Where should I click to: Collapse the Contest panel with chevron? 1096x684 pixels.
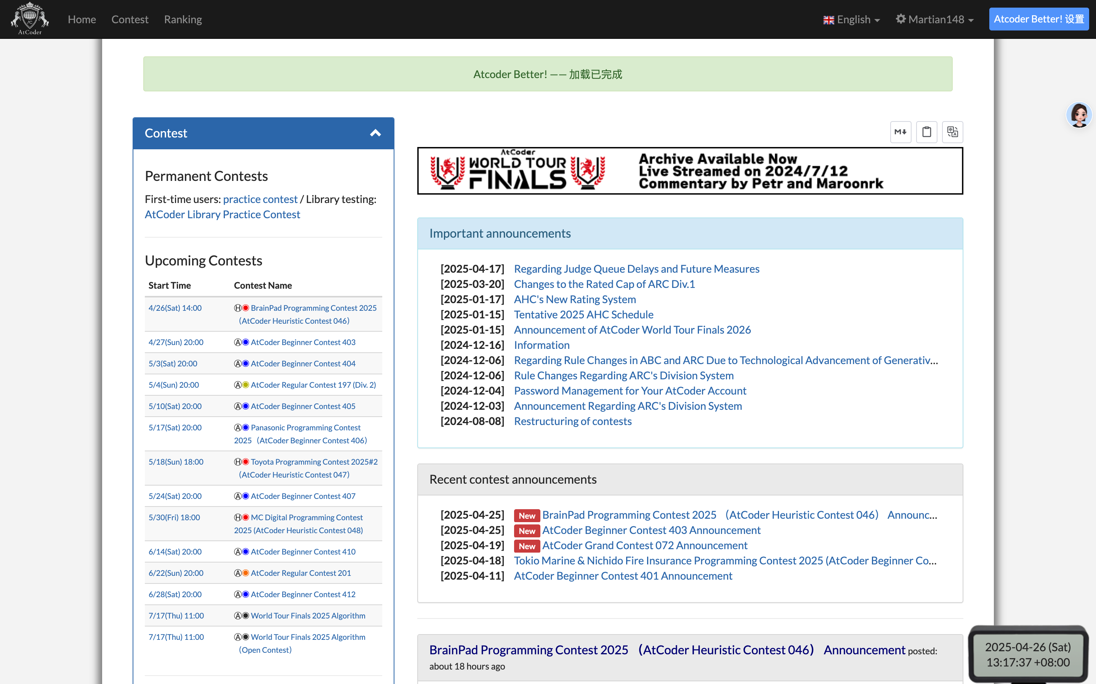pos(375,133)
